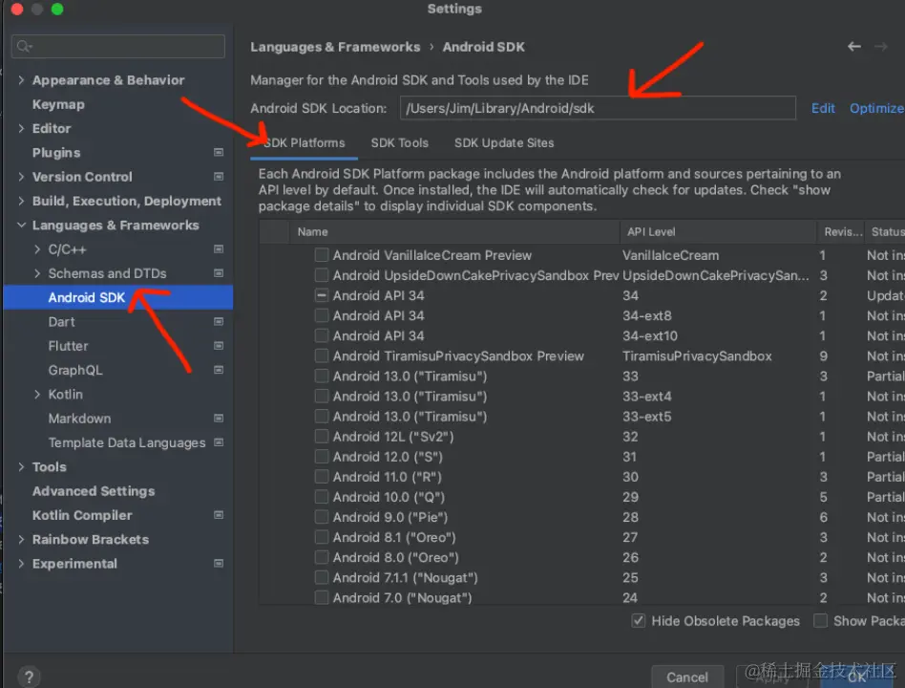Open Advanced Settings page
905x688 pixels.
(94, 491)
